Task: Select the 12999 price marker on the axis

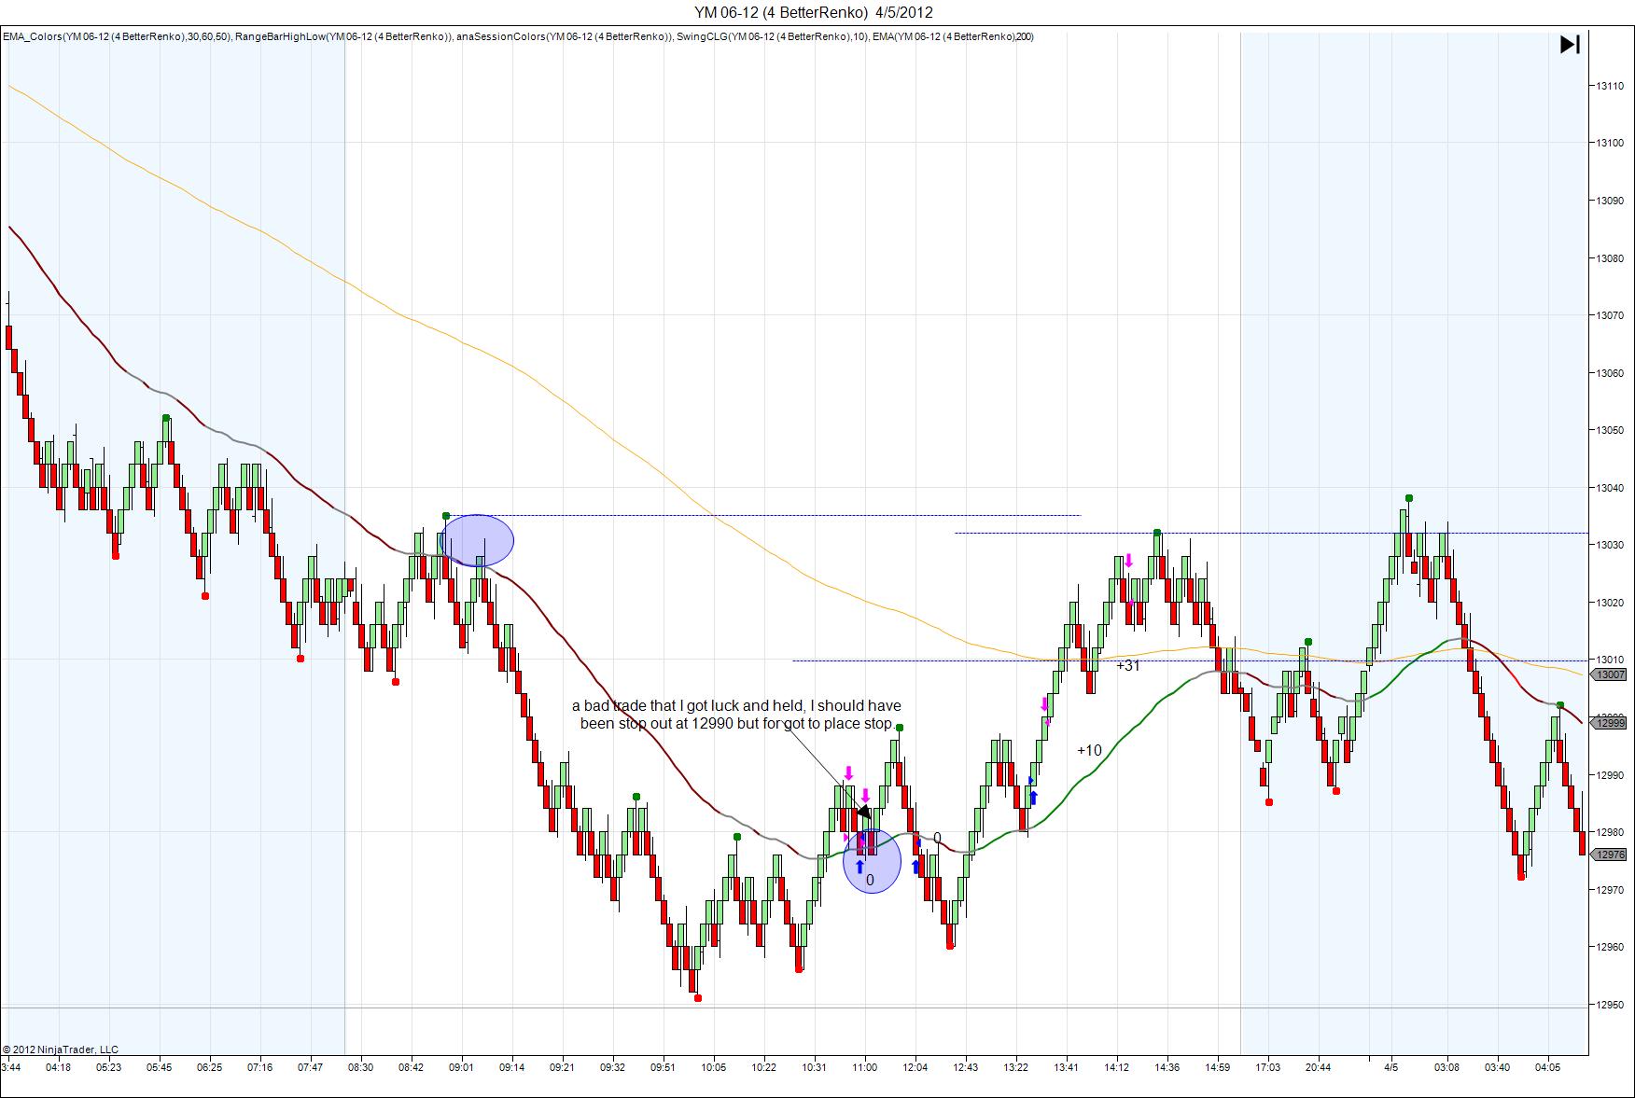Action: [x=1610, y=722]
